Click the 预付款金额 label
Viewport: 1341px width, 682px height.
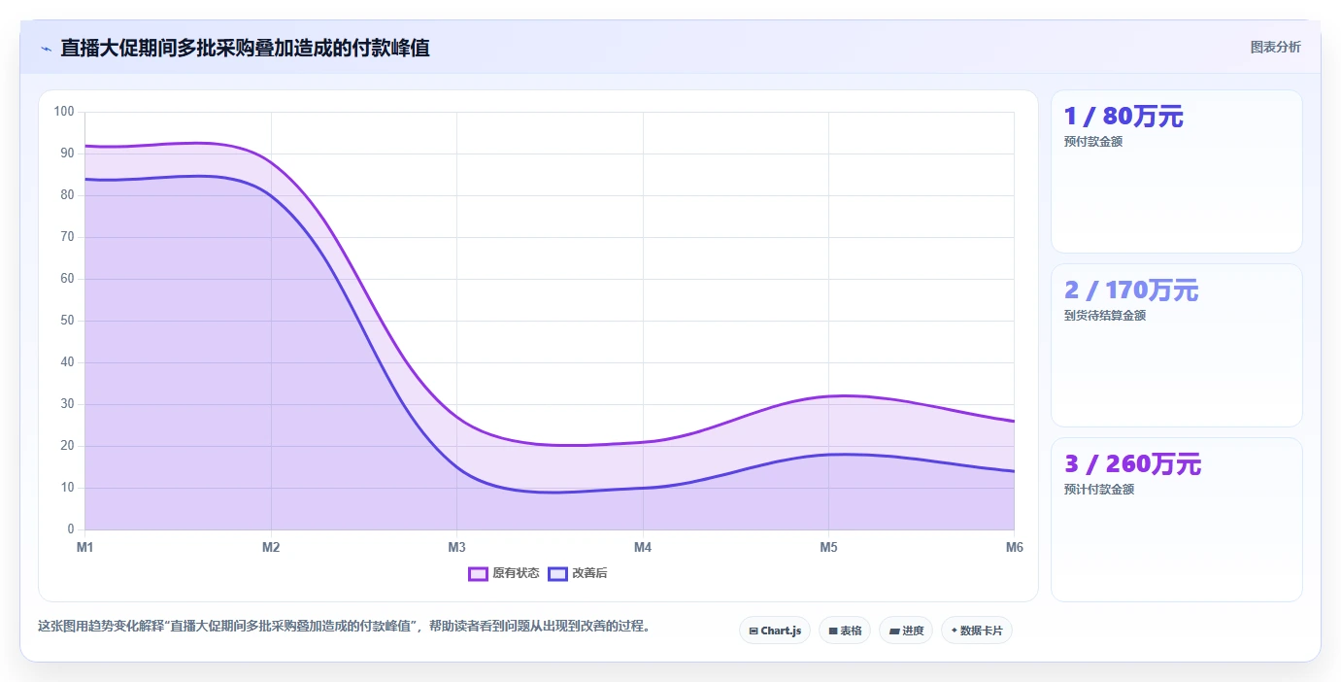(1093, 142)
